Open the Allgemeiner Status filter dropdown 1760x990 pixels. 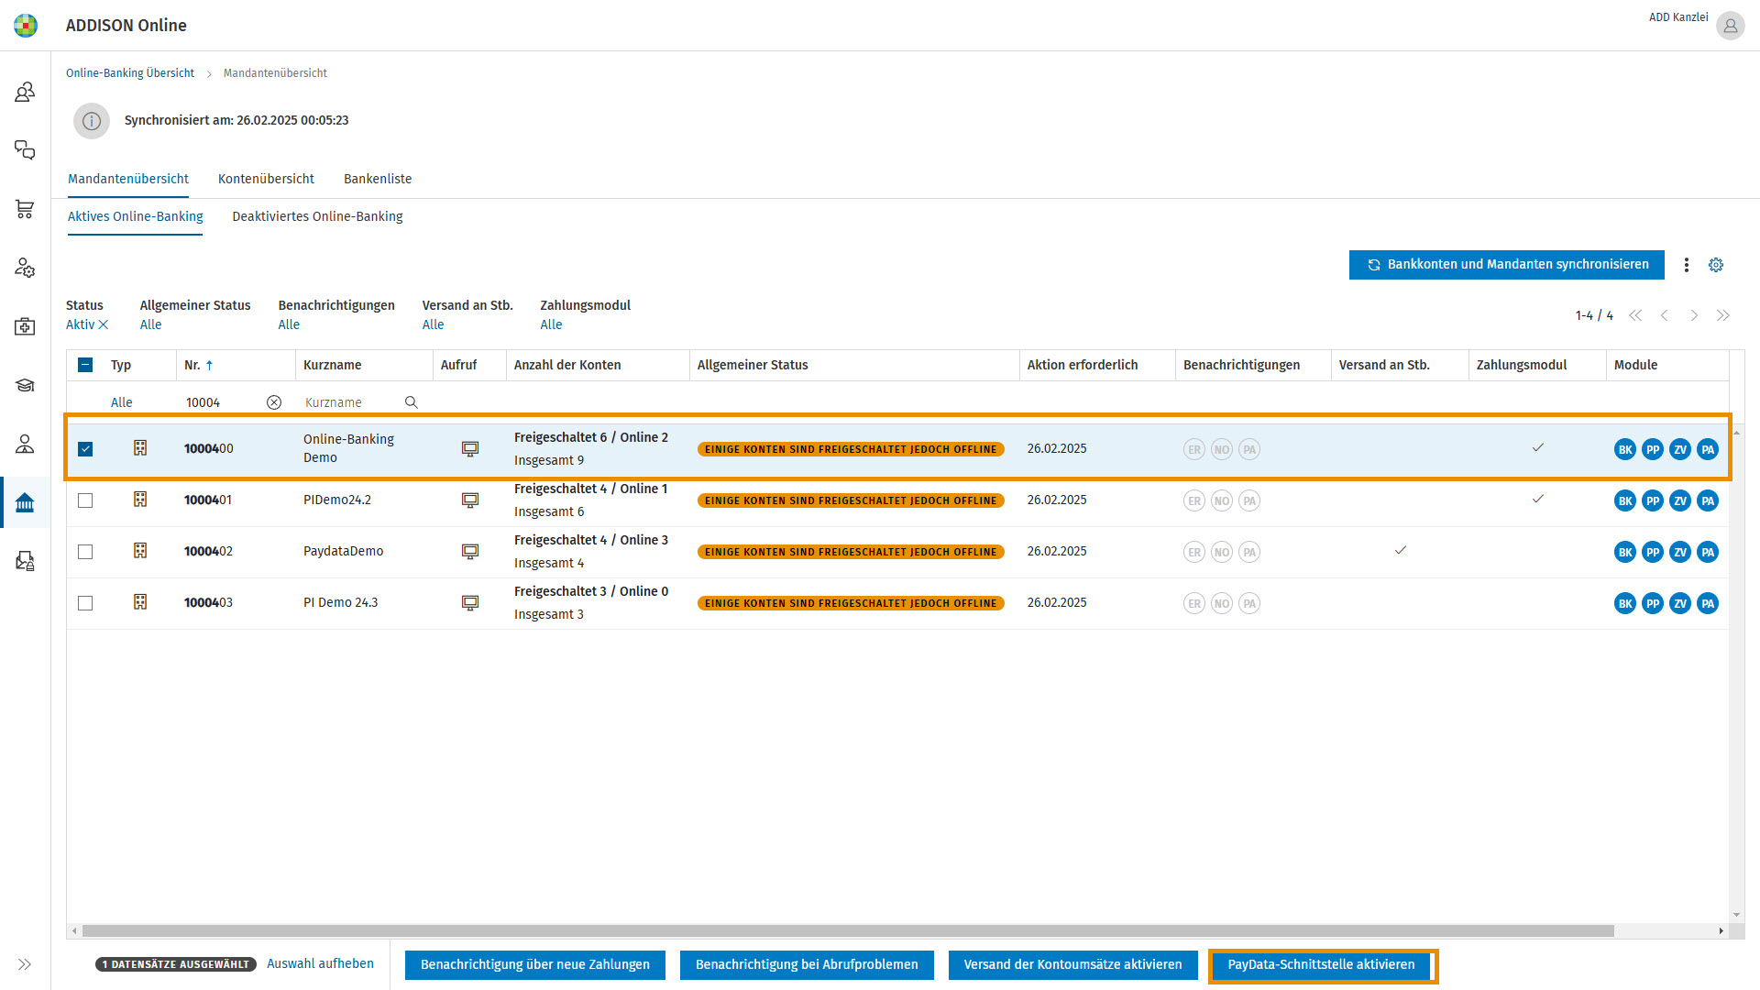click(150, 324)
